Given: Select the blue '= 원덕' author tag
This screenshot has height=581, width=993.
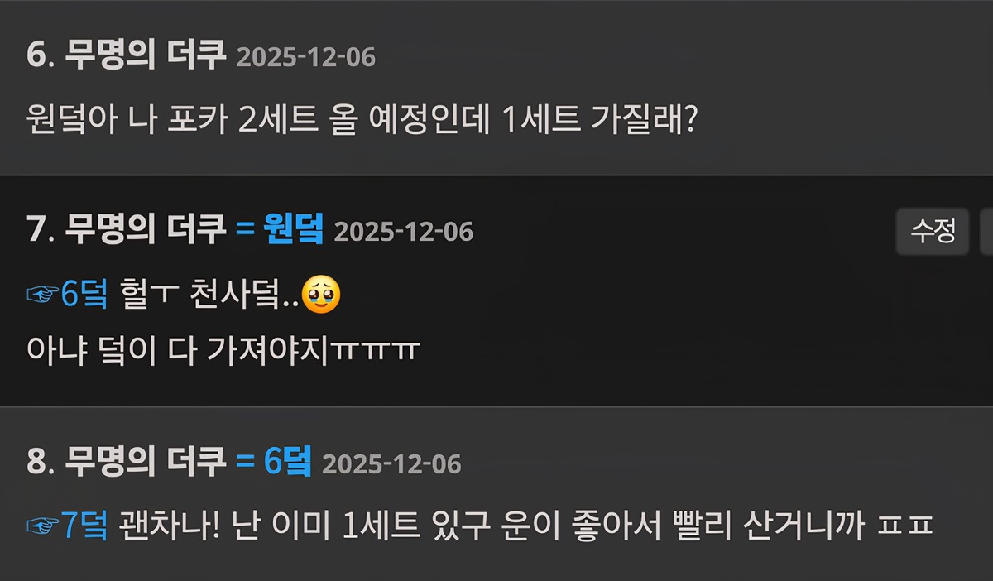Looking at the screenshot, I should 280,228.
